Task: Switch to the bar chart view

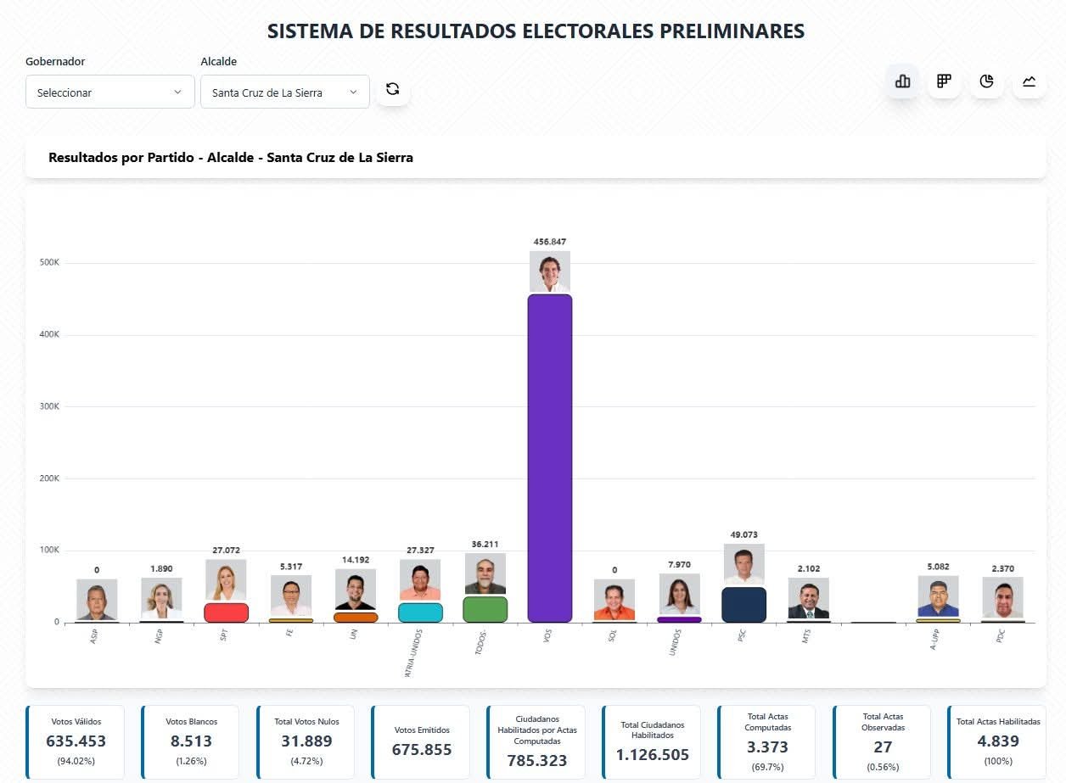Action: click(x=902, y=81)
